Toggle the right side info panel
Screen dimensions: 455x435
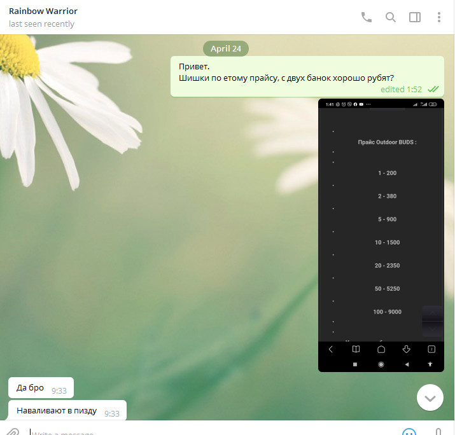(x=415, y=17)
